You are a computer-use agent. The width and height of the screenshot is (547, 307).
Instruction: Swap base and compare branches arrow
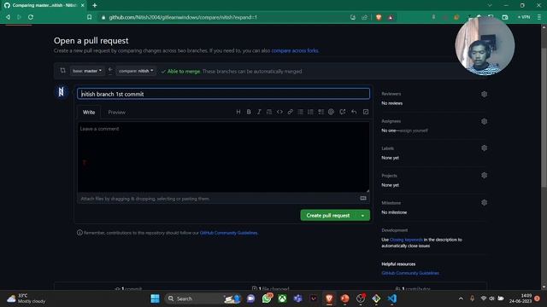coord(110,71)
